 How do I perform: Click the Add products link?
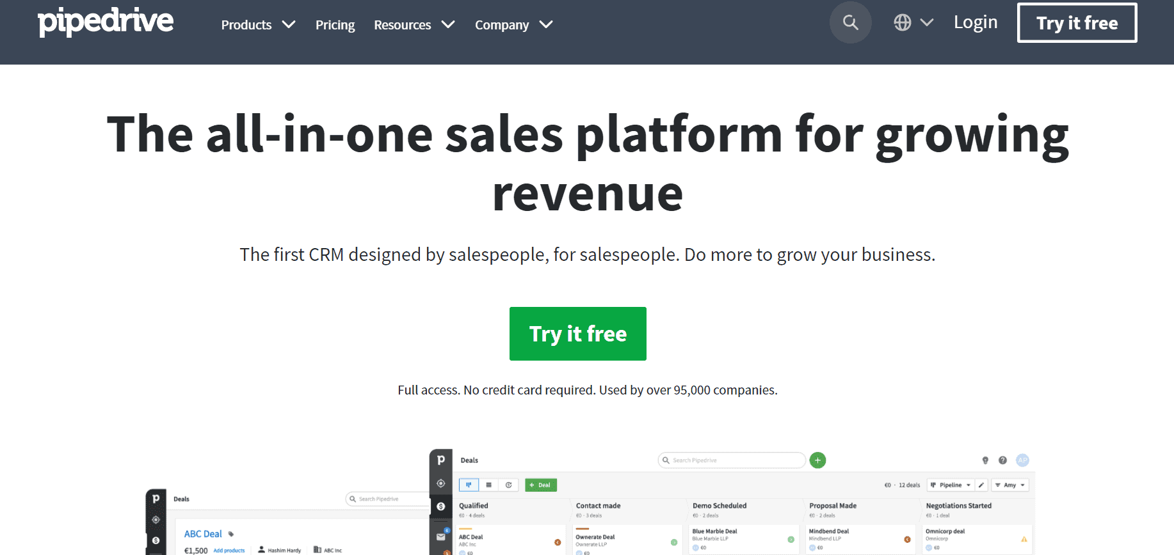click(229, 551)
